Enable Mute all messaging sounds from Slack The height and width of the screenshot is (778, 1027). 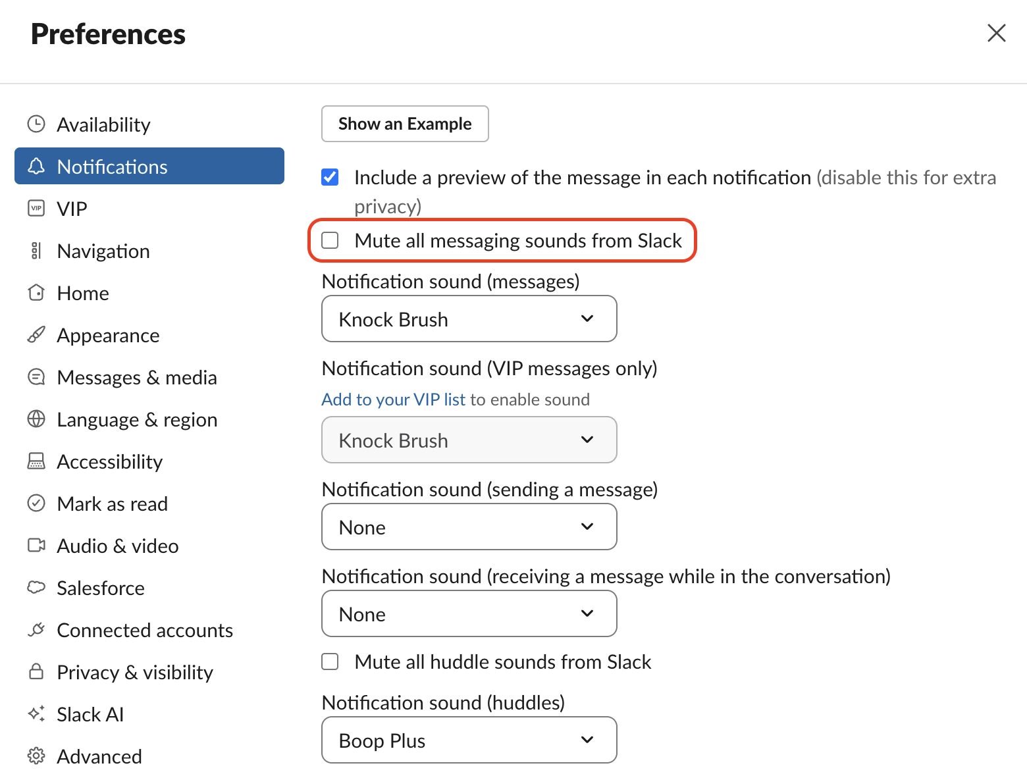(x=330, y=240)
